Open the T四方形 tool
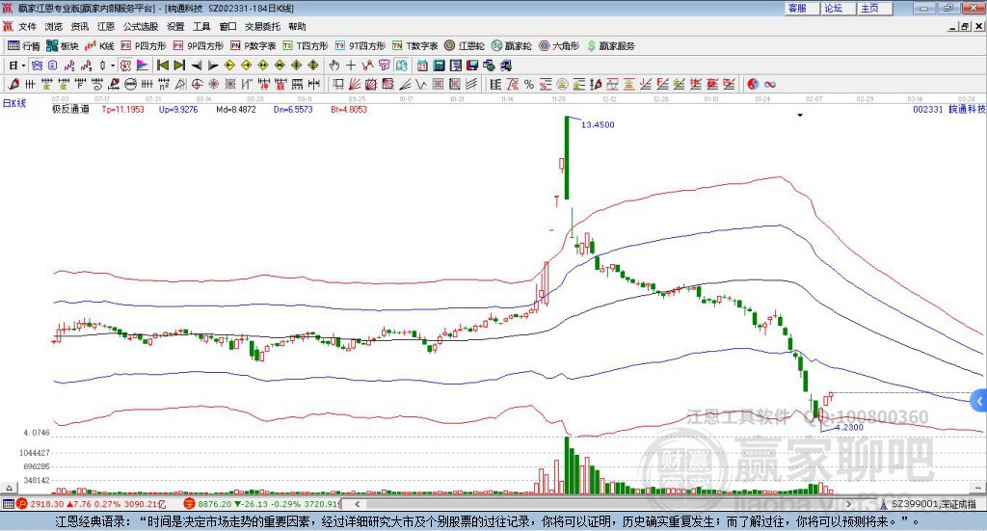Viewport: 987px width, 531px height. pyautogui.click(x=306, y=46)
